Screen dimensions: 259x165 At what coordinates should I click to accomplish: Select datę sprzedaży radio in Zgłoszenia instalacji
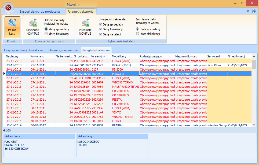coord(137,29)
